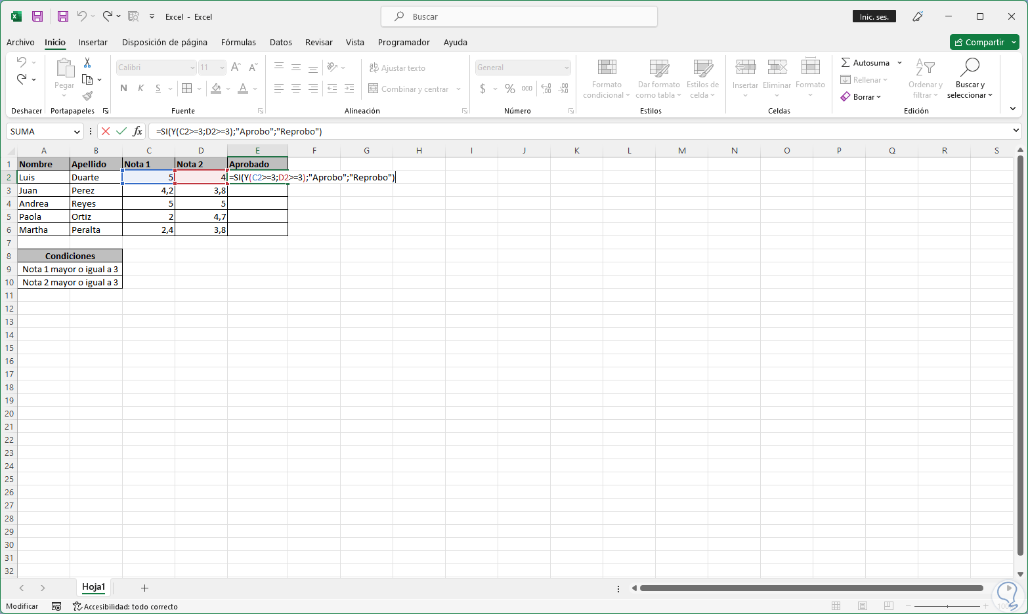Switch to the Fórmulas tab
This screenshot has height=614, width=1028.
(x=238, y=42)
